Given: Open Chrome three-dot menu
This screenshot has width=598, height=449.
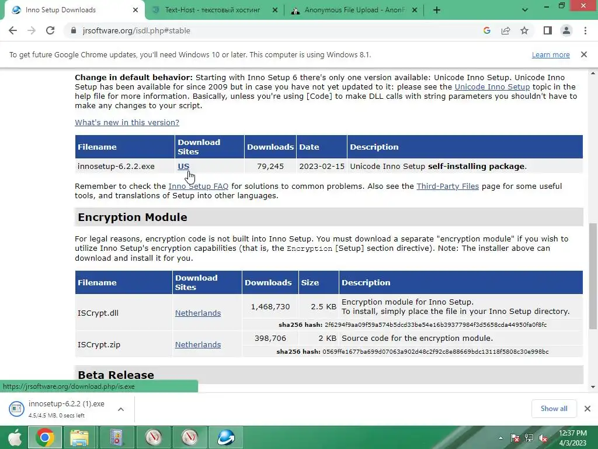Looking at the screenshot, I should point(585,30).
